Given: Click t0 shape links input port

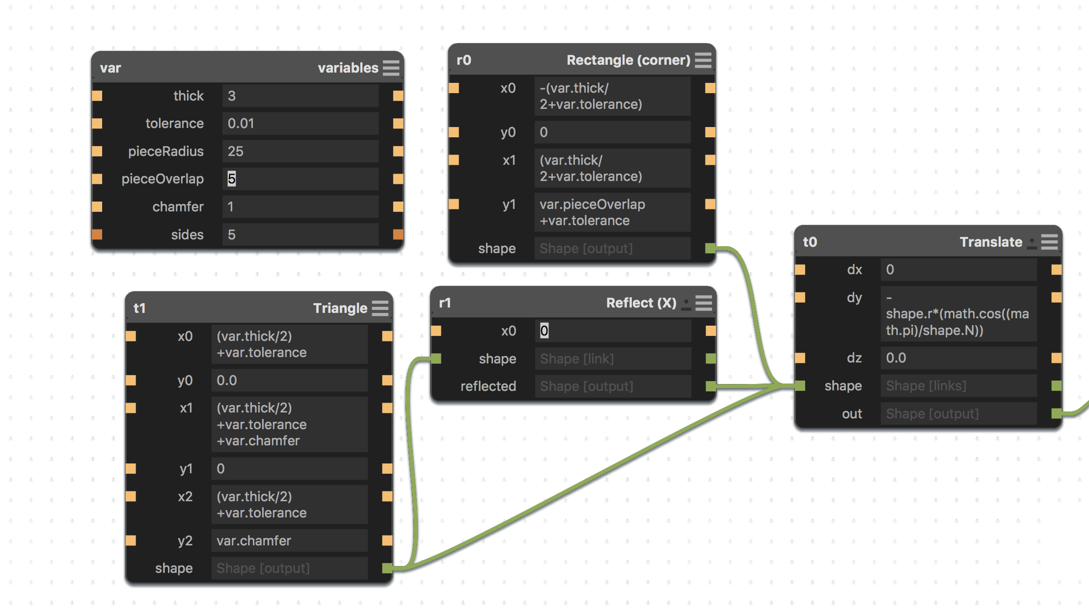Looking at the screenshot, I should 800,386.
